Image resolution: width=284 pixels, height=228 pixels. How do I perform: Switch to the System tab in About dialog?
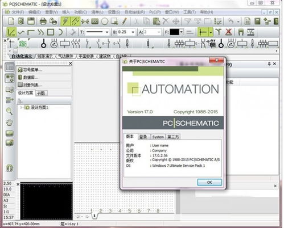tap(158, 137)
